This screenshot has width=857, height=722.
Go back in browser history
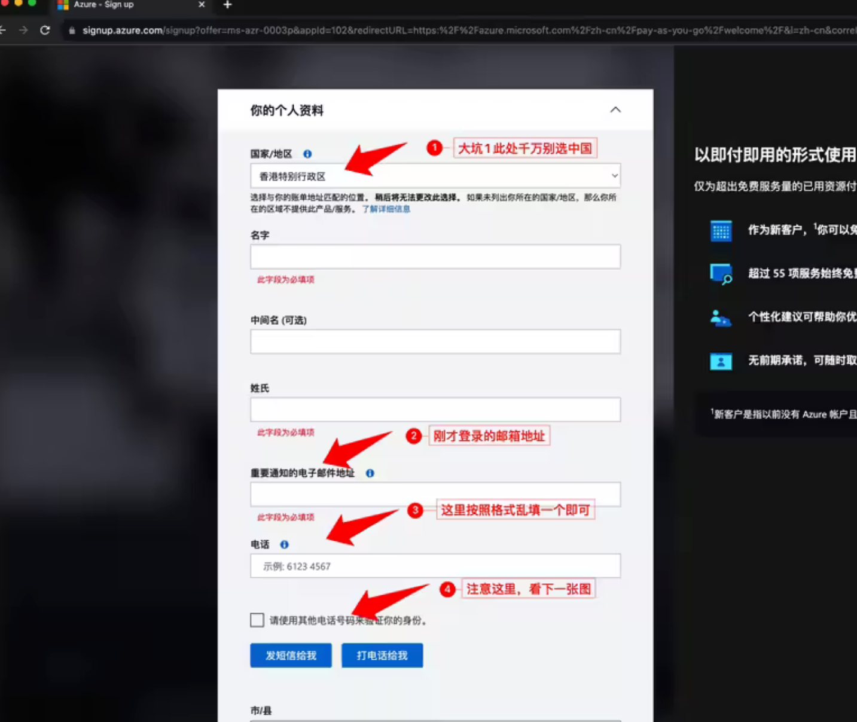(x=2, y=30)
